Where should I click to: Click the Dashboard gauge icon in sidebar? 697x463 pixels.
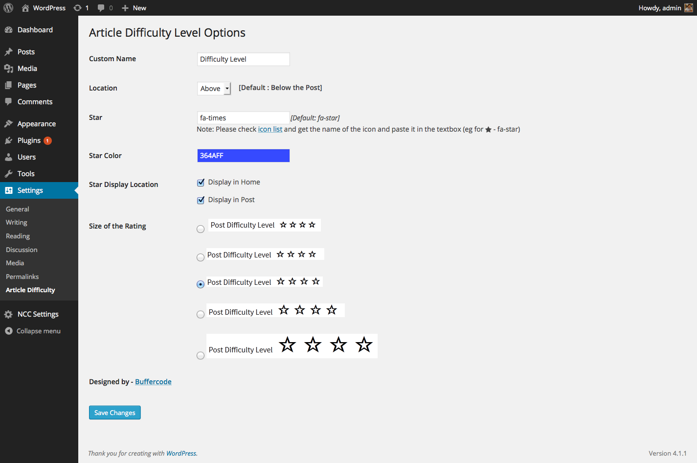8,30
